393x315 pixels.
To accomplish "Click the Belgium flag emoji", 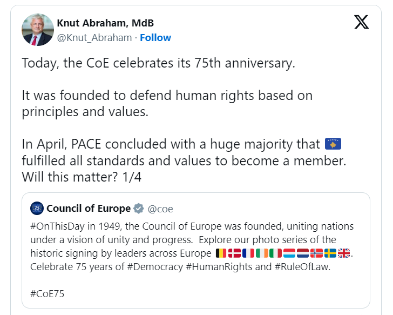I will (221, 253).
